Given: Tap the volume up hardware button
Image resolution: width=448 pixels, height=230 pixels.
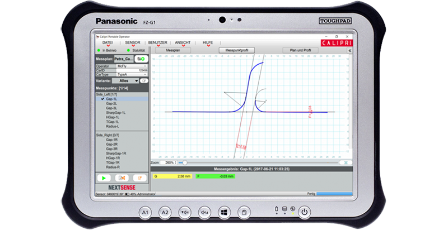Looking at the screenshot, I should click(204, 212).
